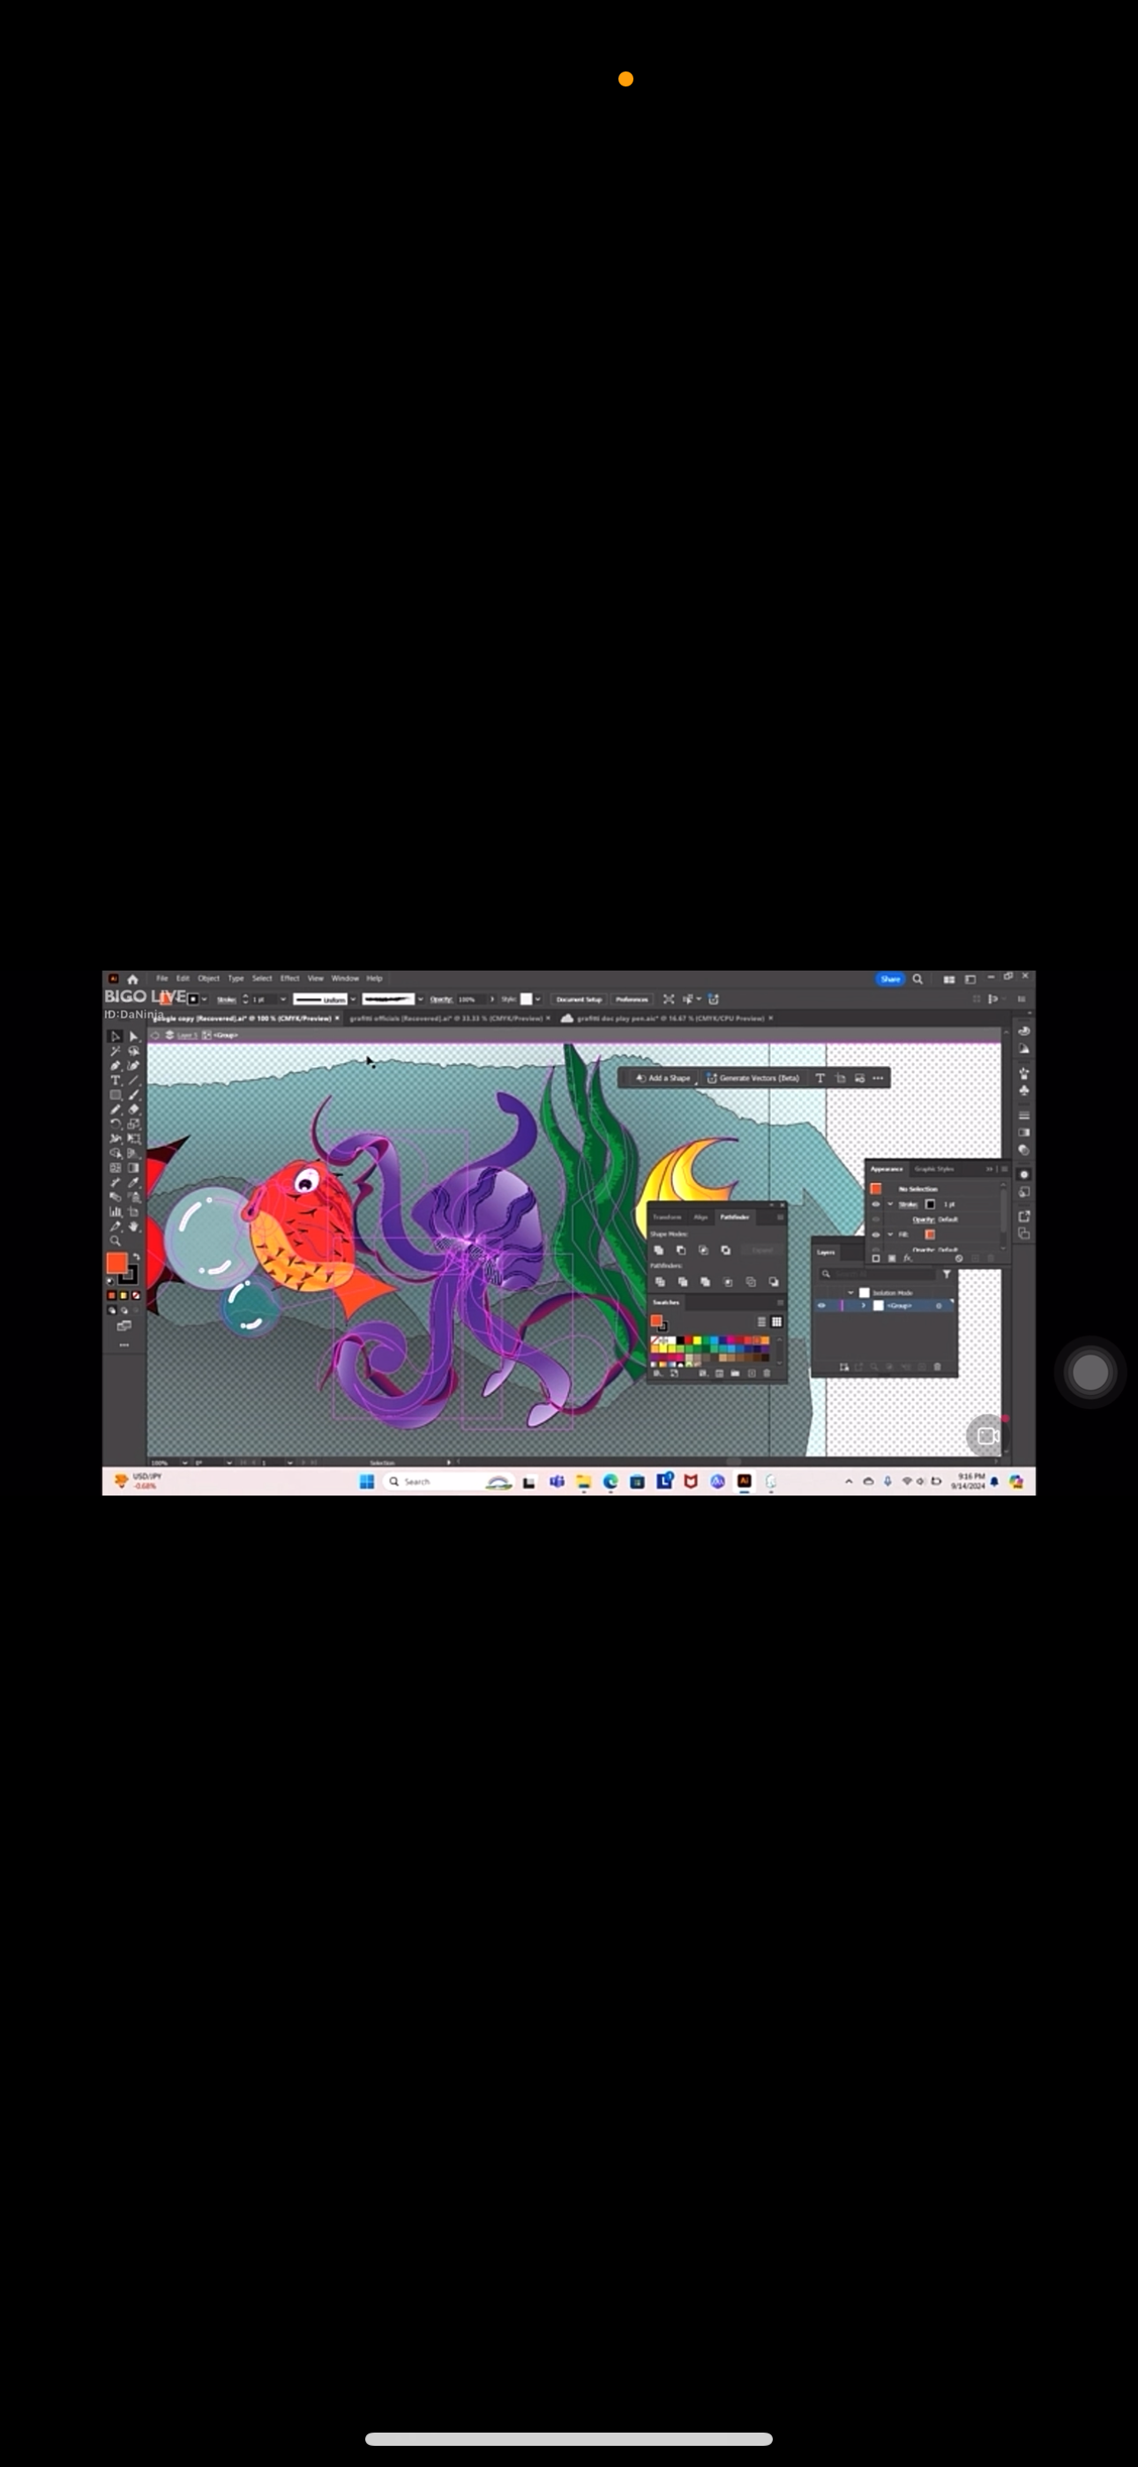Viewport: 1138px width, 2467px height.
Task: Select the Paintbrush tool
Action: (133, 1095)
